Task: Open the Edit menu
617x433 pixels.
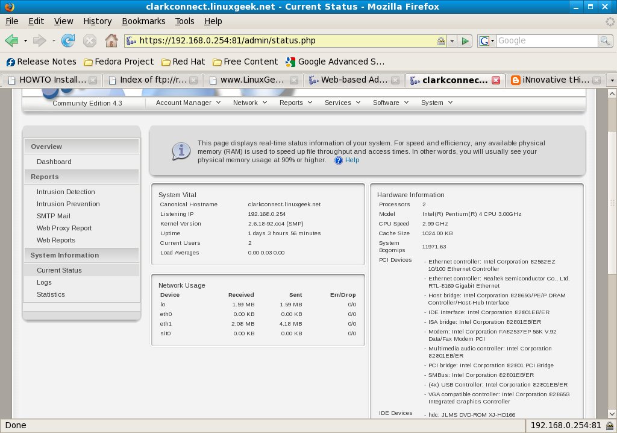Action: click(x=36, y=21)
